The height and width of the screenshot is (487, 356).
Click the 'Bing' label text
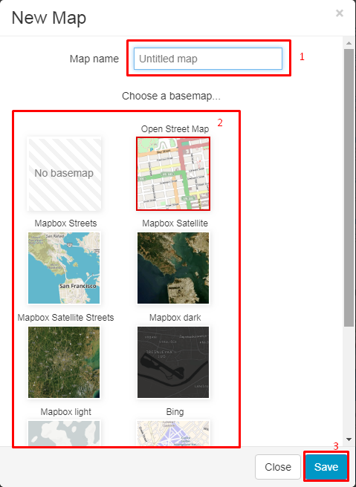175,412
